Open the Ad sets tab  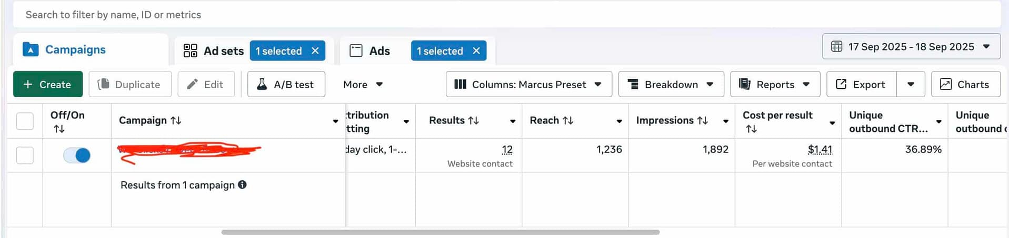coord(214,51)
